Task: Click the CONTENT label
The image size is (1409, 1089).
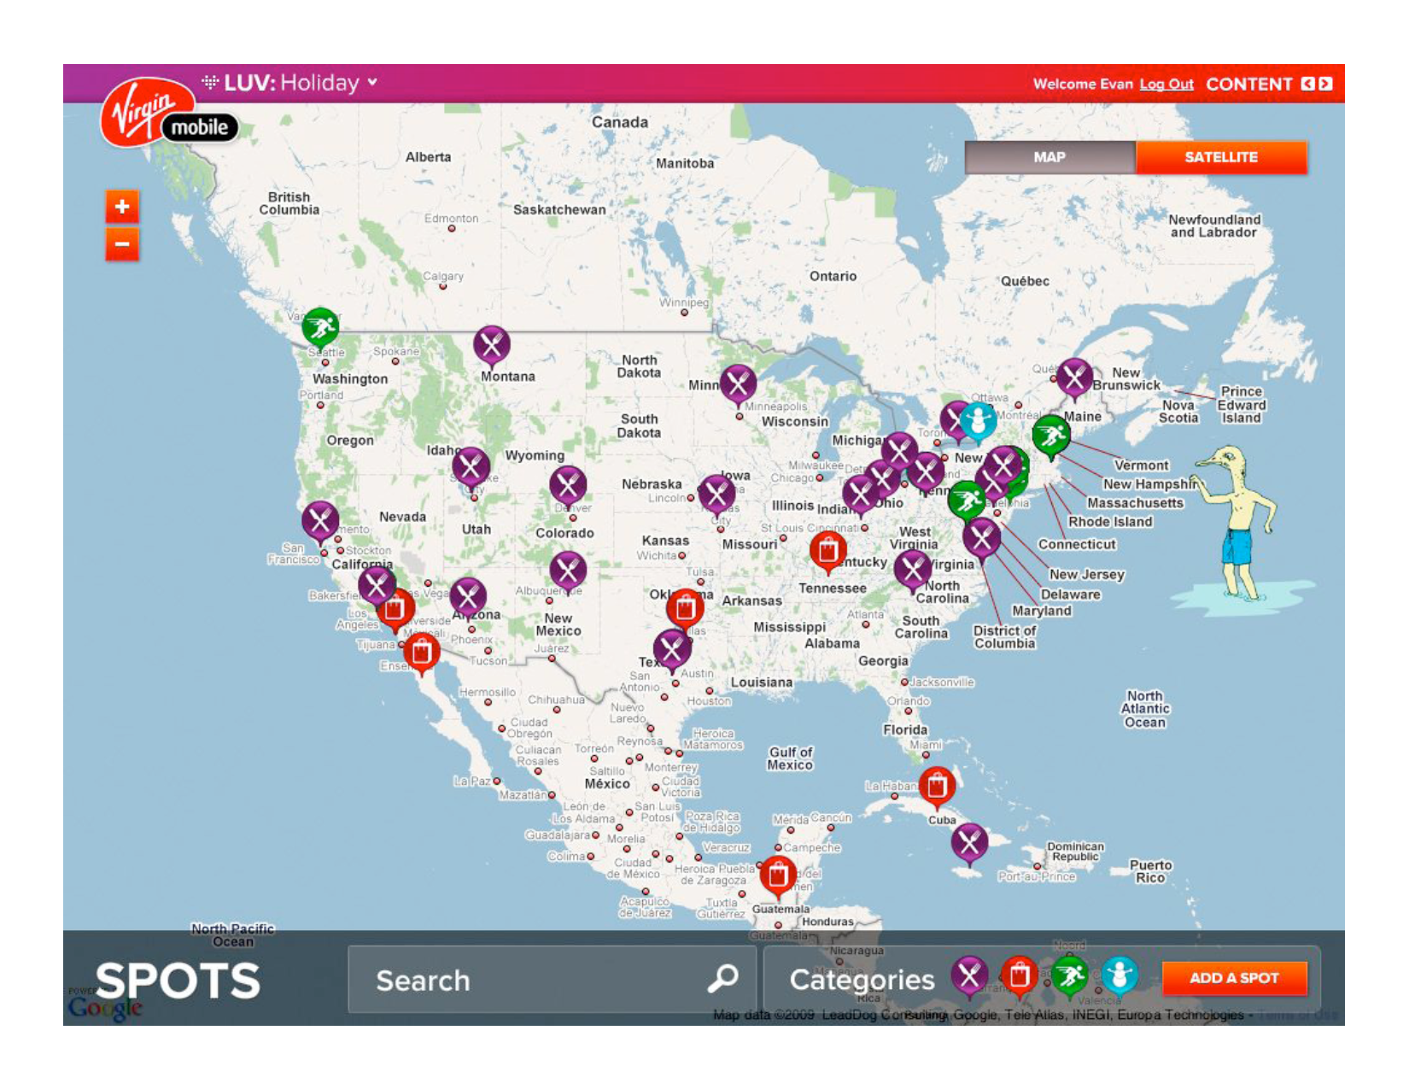Action: tap(1248, 84)
